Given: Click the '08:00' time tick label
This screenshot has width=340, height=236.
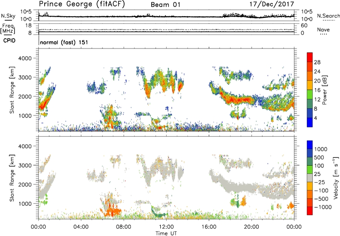Looking at the screenshot, I should (x=123, y=227).
